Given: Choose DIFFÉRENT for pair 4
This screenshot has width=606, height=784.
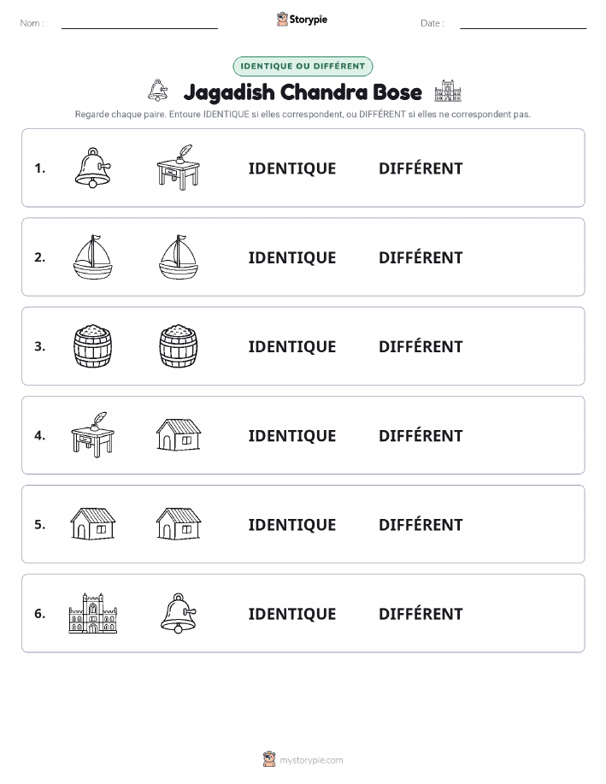Looking at the screenshot, I should pos(421,435).
